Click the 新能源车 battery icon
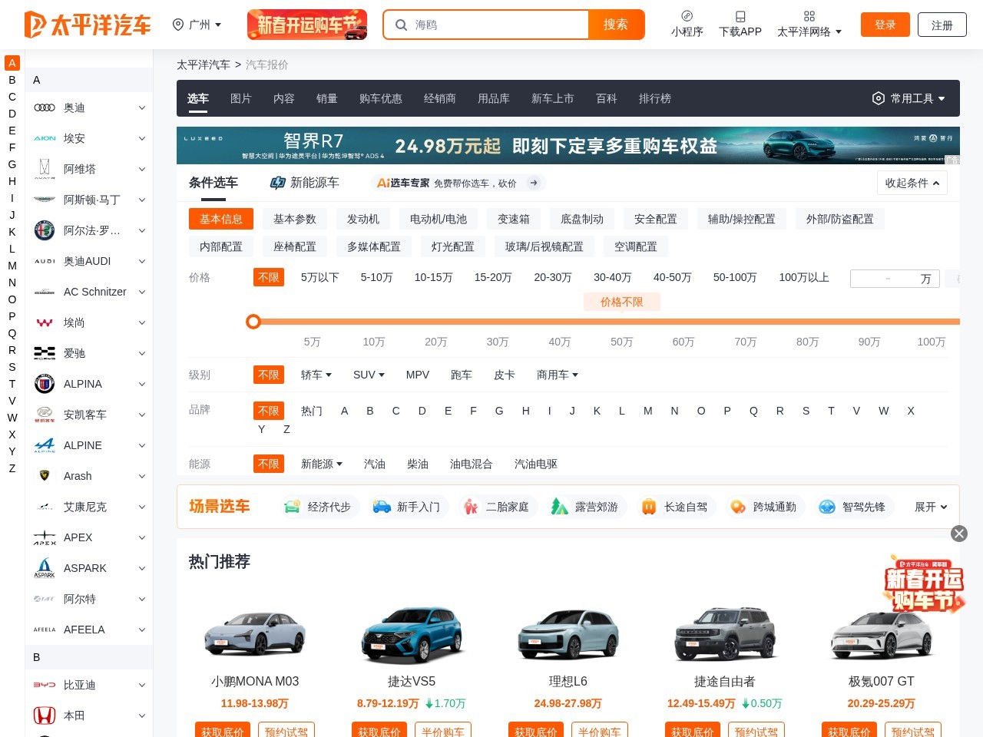 point(278,183)
